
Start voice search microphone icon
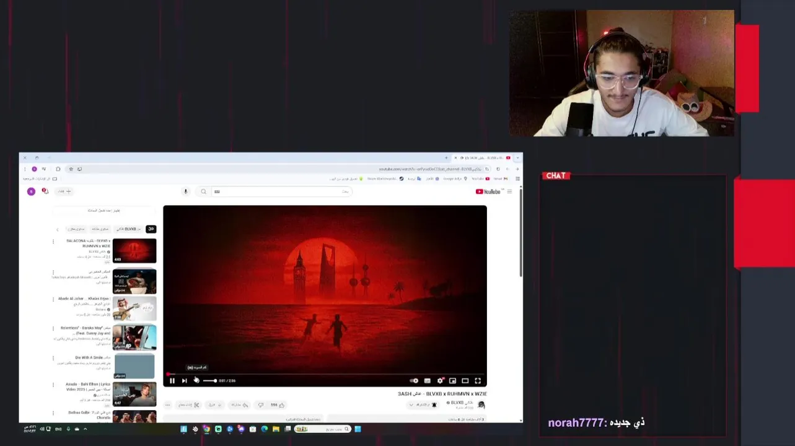point(185,192)
